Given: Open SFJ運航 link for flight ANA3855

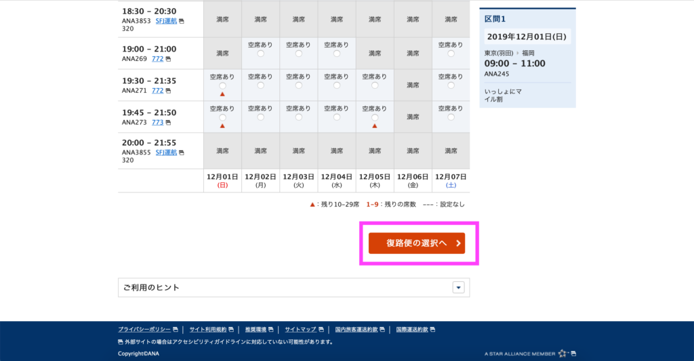Looking at the screenshot, I should click(x=166, y=152).
